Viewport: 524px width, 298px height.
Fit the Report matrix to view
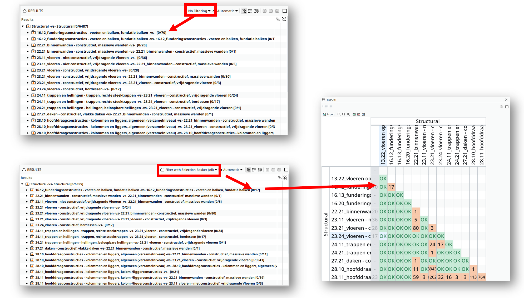point(348,114)
